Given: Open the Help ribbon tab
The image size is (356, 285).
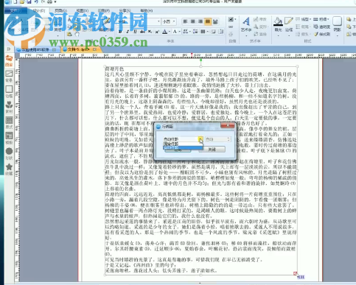Looking at the screenshot, I should click(147, 10).
